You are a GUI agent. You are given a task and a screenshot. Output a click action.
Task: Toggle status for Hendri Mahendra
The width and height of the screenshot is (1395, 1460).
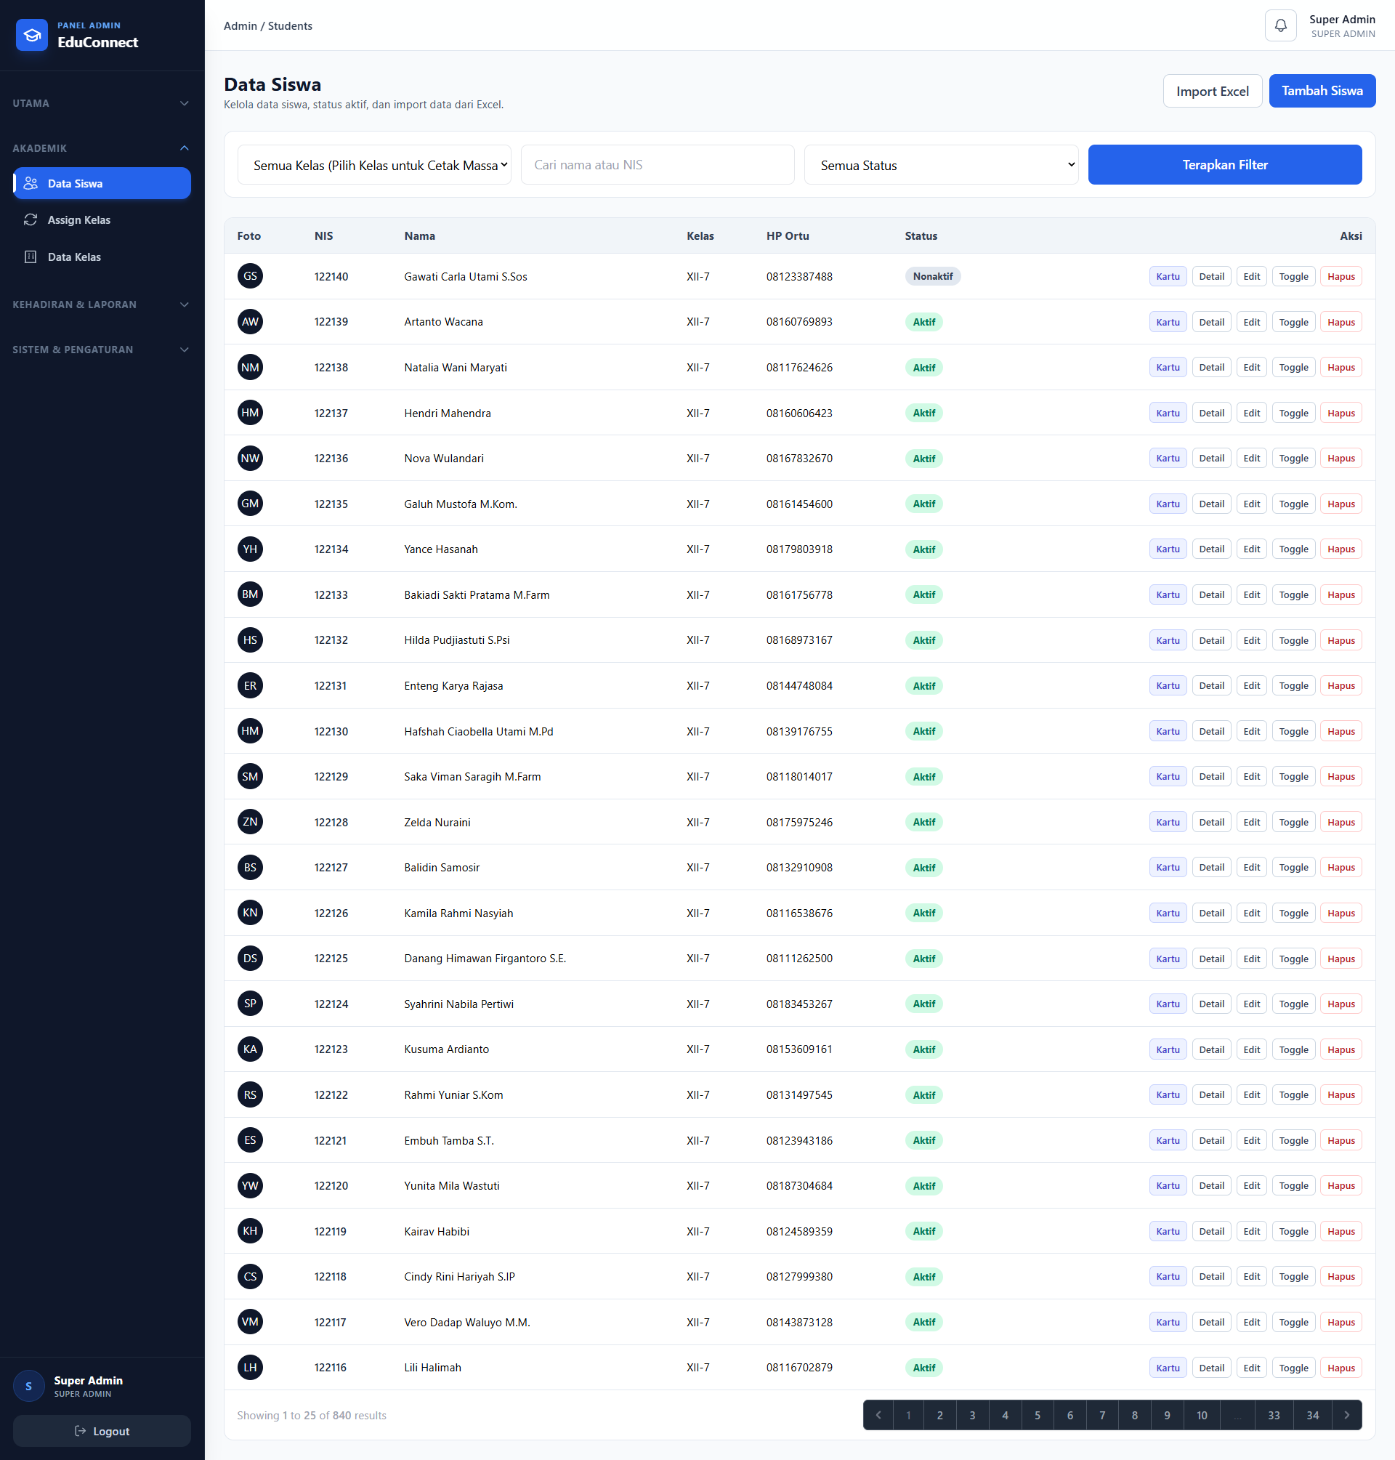point(1293,413)
